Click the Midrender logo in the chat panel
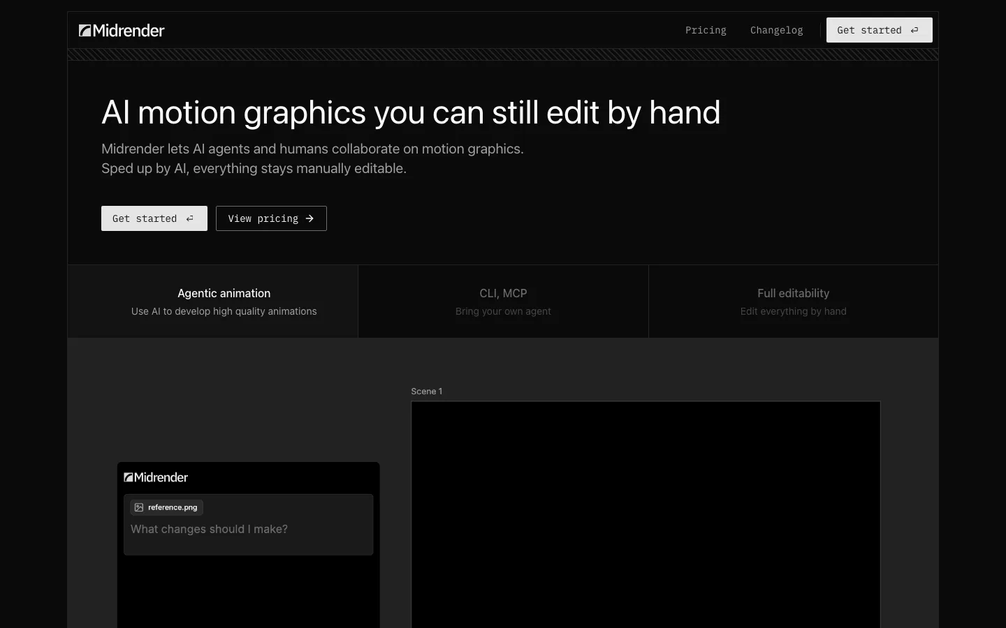The image size is (1006, 628). 156,477
